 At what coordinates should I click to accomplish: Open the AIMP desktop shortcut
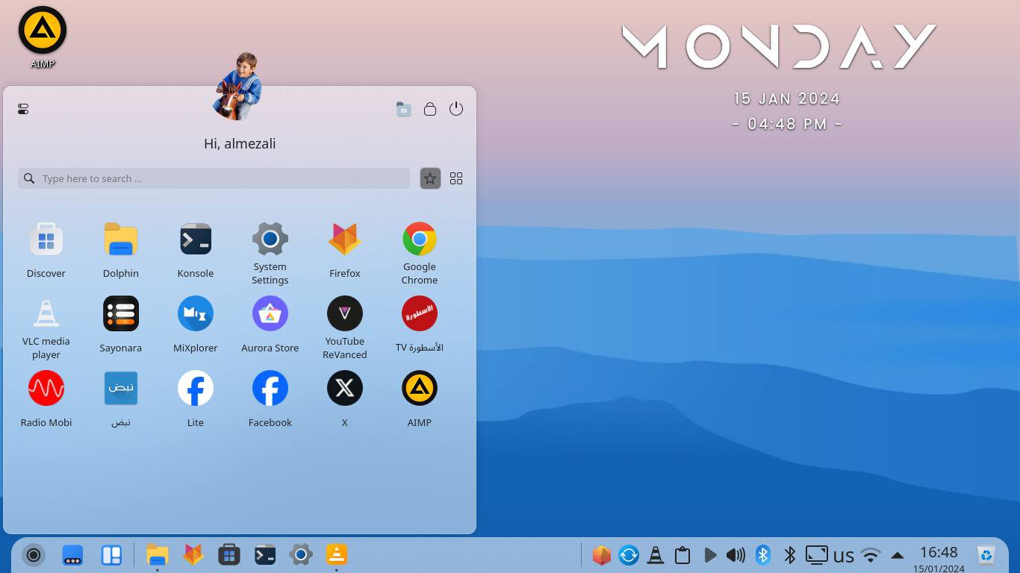click(x=43, y=37)
